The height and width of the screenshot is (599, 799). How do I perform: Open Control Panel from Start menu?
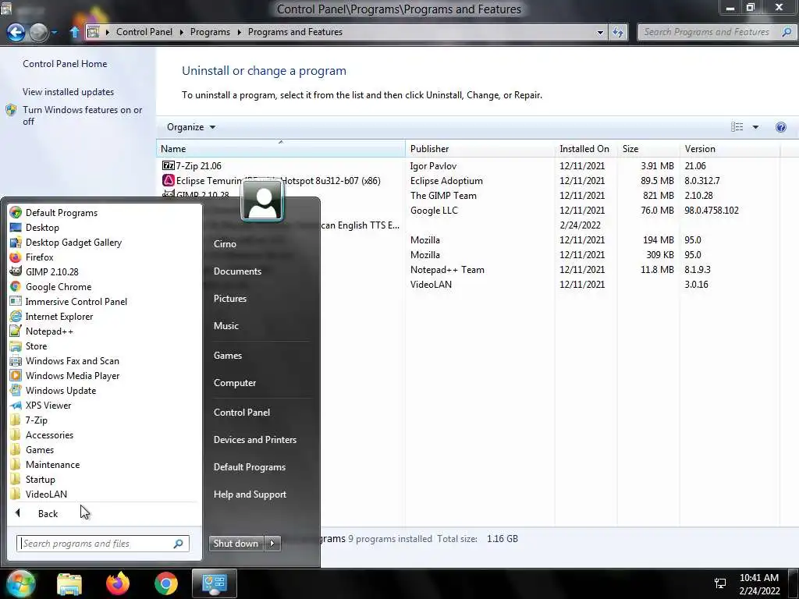(x=242, y=413)
